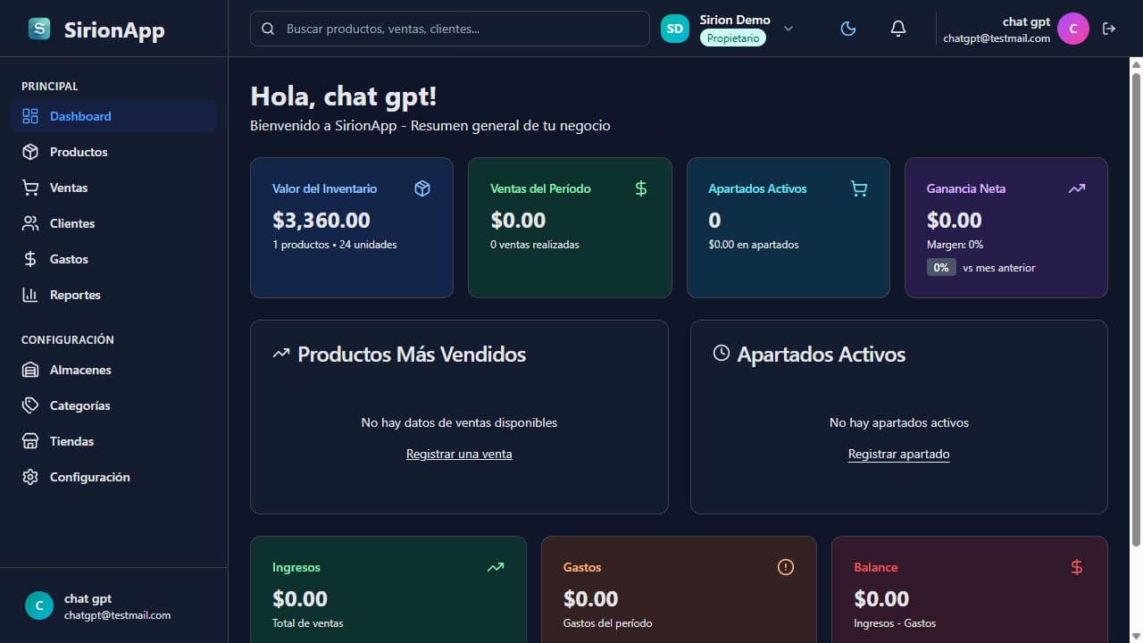Viewport: 1143px width, 643px height.
Task: Click the 'Total de ventas' caption
Action: (x=307, y=622)
